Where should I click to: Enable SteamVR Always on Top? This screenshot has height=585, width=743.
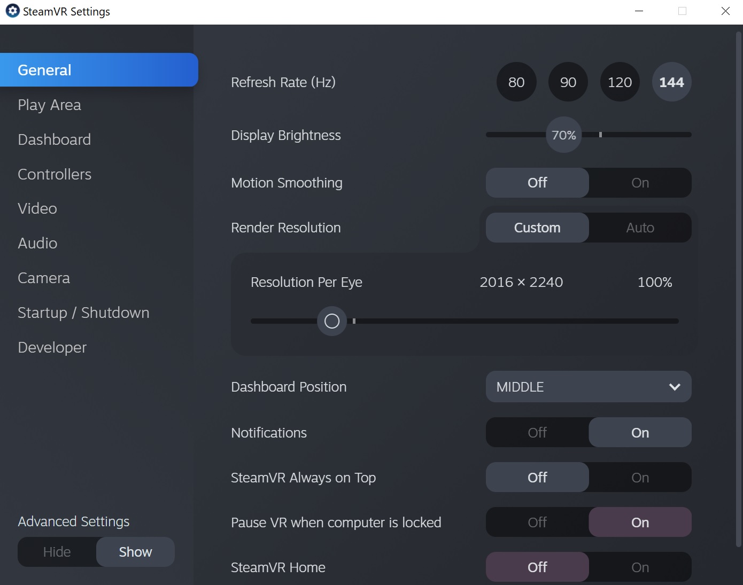(640, 477)
